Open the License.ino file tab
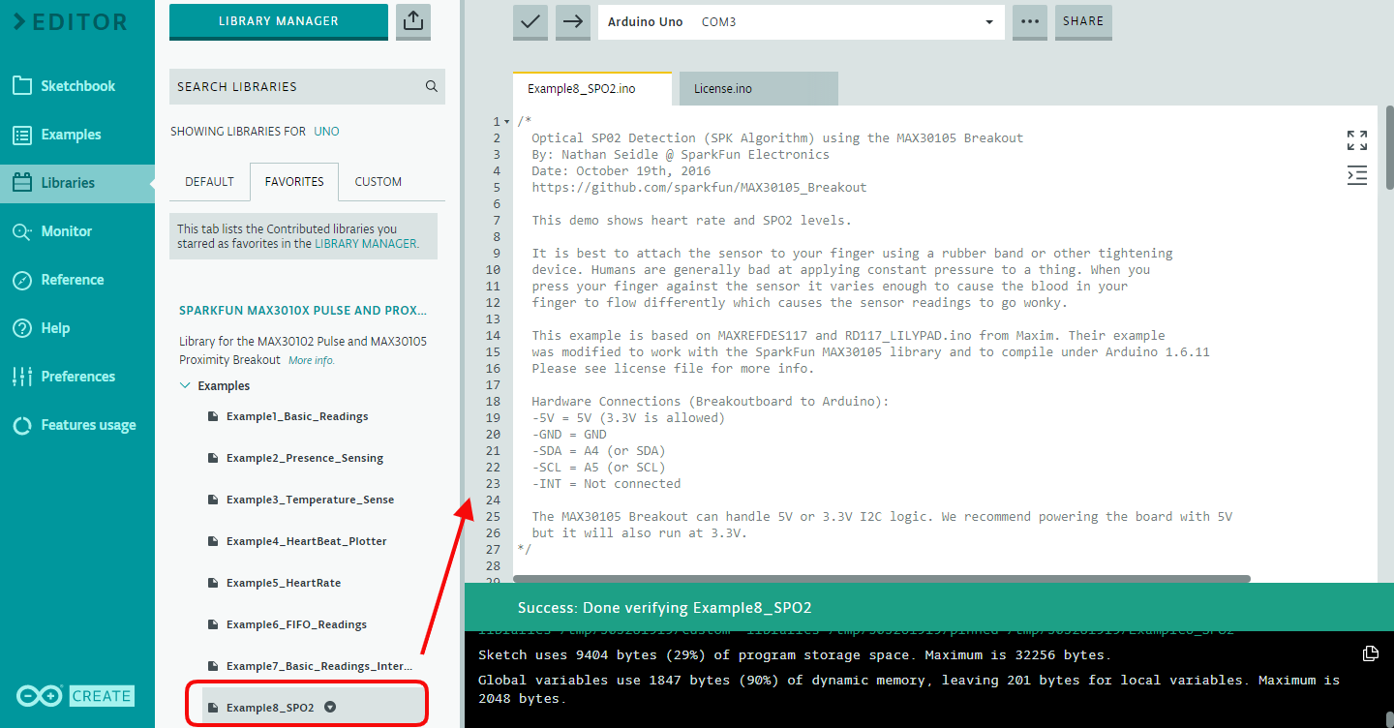1394x728 pixels. tap(759, 89)
